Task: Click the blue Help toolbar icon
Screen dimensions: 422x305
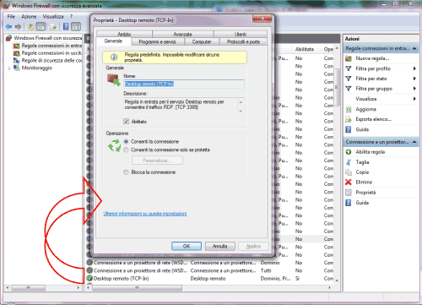Action: click(x=66, y=26)
